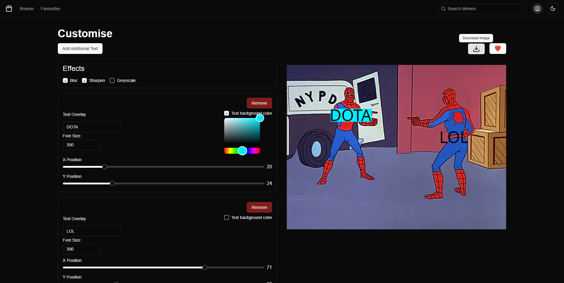Viewport: 564px width, 283px height.
Task: Click the DOTA Y Position value 24
Action: coord(269,184)
